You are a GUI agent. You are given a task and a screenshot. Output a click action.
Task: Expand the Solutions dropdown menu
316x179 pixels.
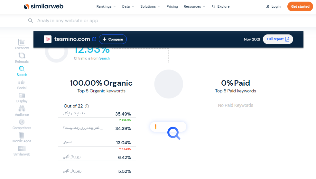pyautogui.click(x=150, y=6)
